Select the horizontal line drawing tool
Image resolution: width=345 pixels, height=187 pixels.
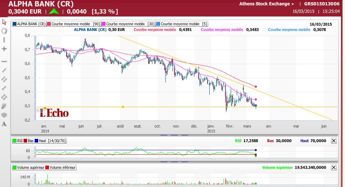[x=4, y=62]
